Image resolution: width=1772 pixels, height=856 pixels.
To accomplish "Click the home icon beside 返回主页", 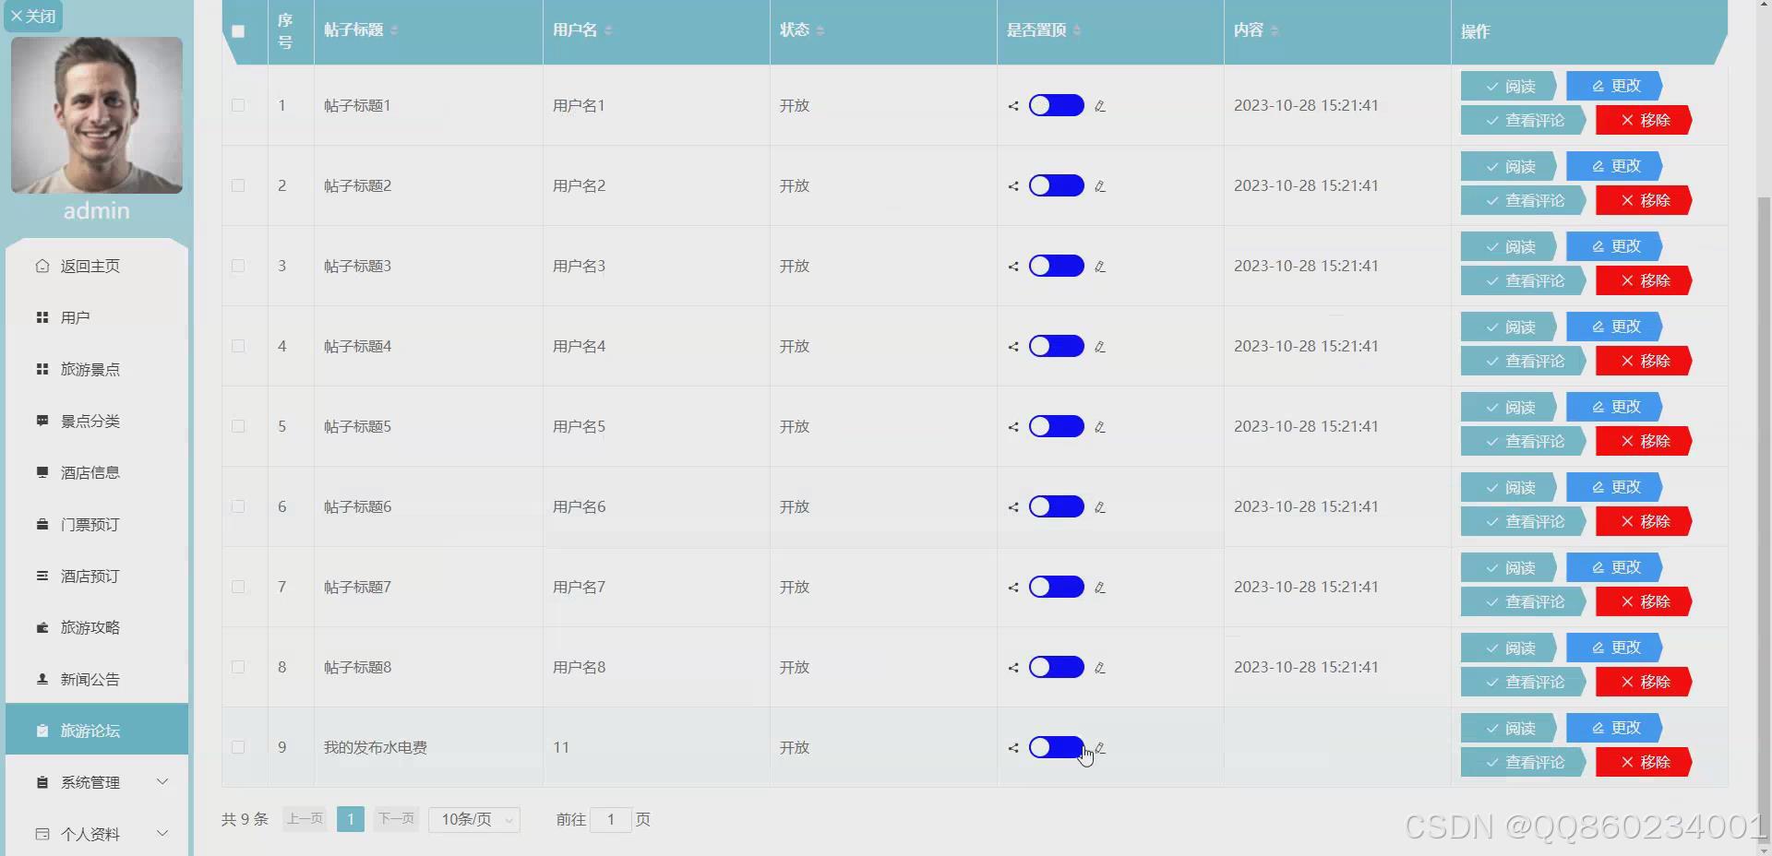I will (42, 266).
